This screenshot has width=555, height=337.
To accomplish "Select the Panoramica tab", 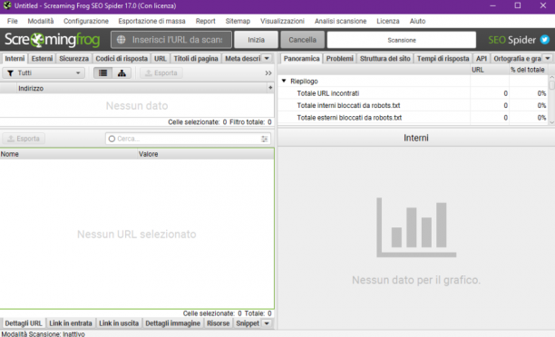I will [x=301, y=58].
